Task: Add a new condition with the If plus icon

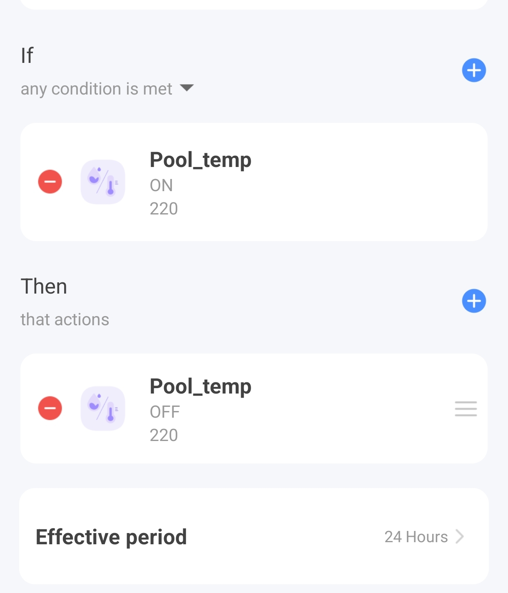Action: (474, 70)
